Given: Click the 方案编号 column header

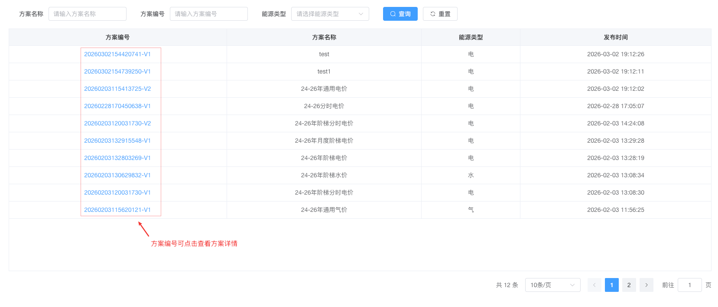Looking at the screenshot, I should [117, 37].
